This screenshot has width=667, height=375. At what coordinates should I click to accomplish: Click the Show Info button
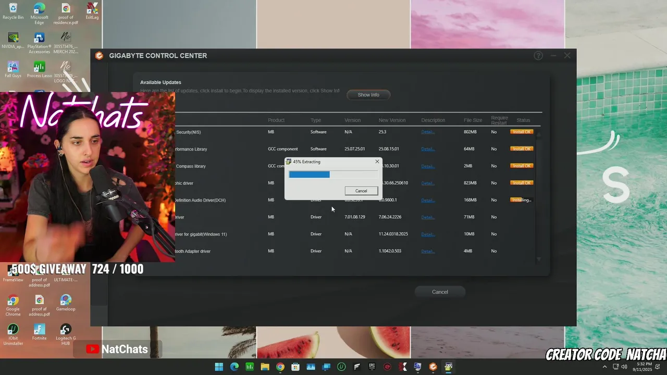click(368, 95)
